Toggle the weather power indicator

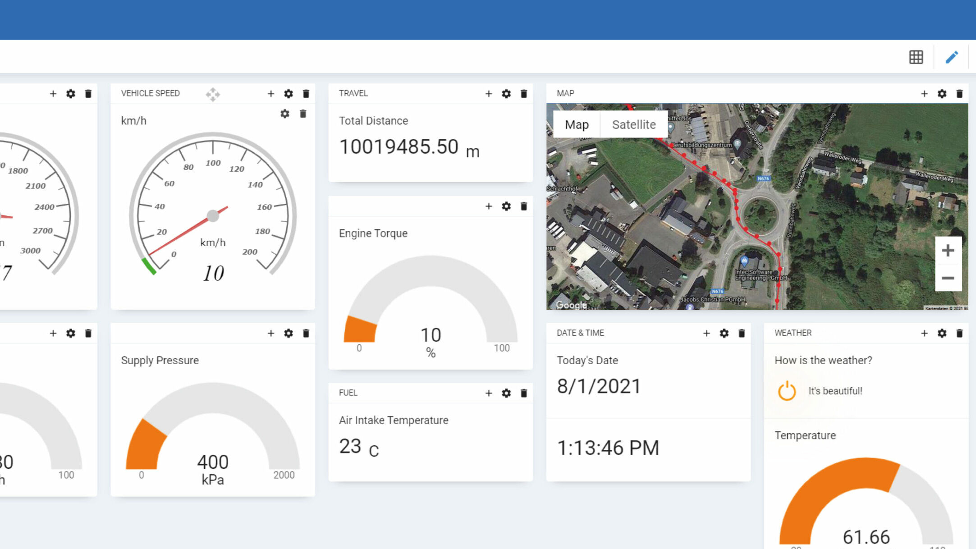[x=787, y=391]
